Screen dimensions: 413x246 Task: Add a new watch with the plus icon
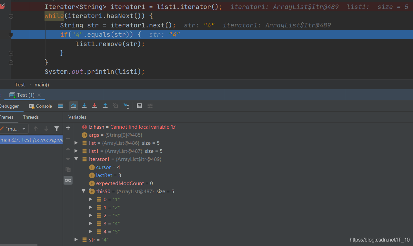coord(68,128)
